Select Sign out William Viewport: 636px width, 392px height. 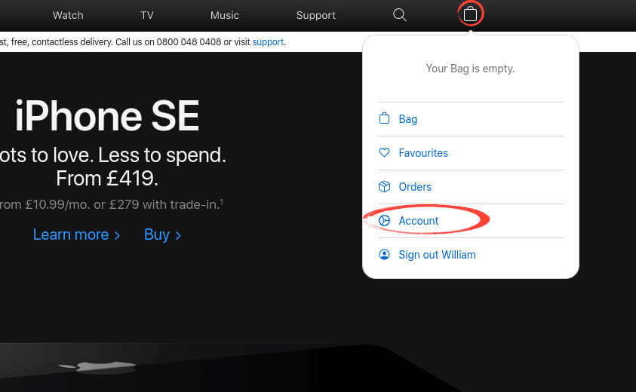coord(438,255)
